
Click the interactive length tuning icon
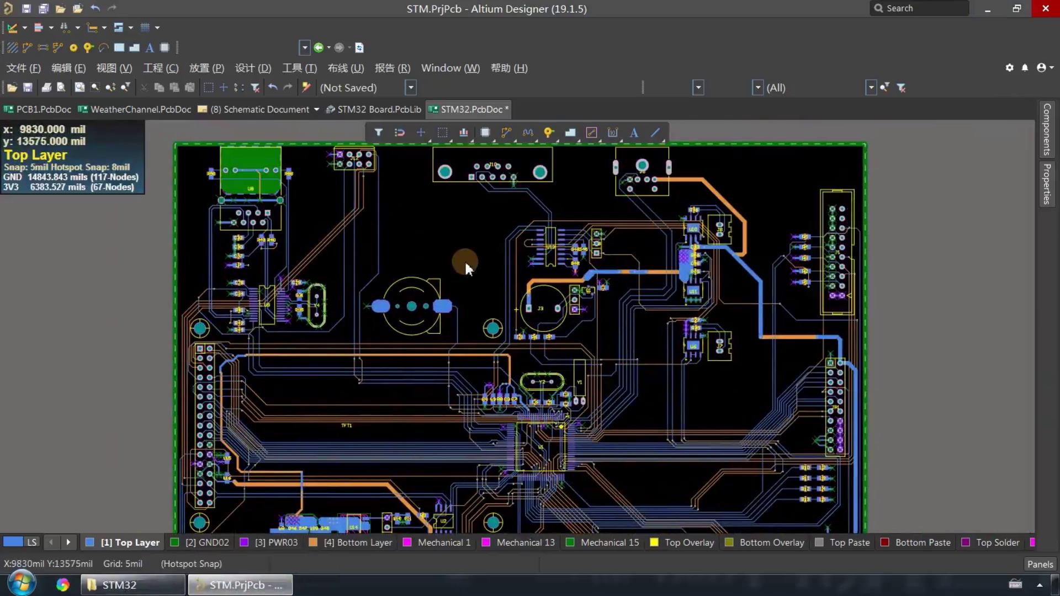[x=528, y=132]
